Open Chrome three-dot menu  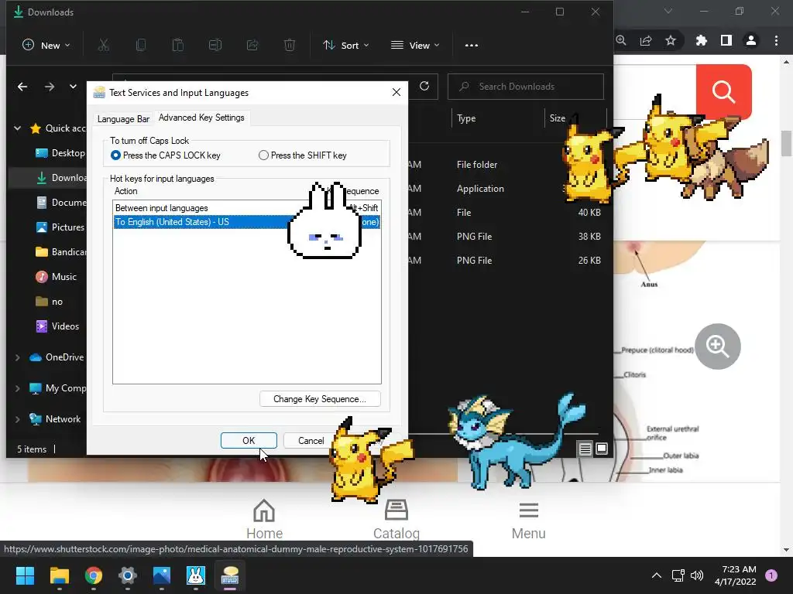pyautogui.click(x=776, y=40)
